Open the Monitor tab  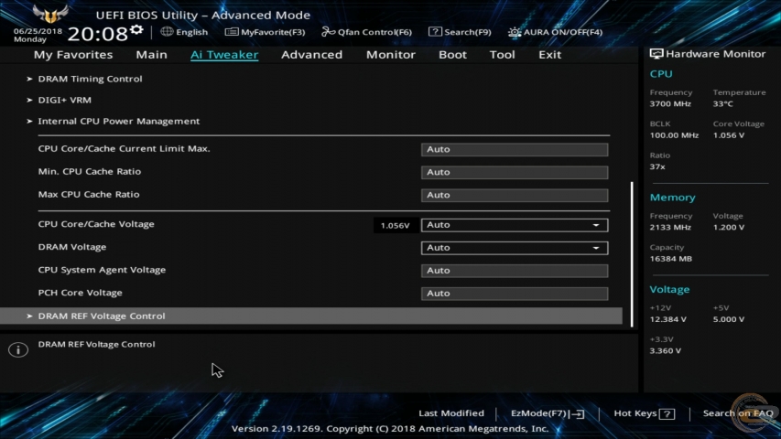pos(390,55)
